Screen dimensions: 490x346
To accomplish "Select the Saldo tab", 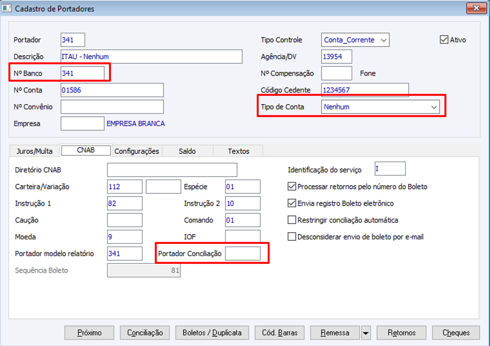I will [187, 151].
